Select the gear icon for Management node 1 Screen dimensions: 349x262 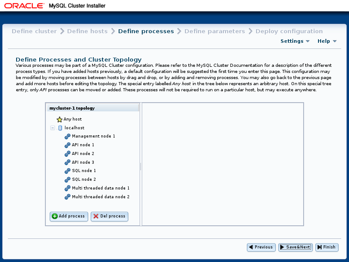click(68, 136)
